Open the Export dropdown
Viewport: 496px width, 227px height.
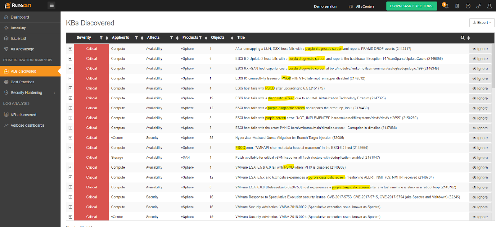click(x=482, y=23)
